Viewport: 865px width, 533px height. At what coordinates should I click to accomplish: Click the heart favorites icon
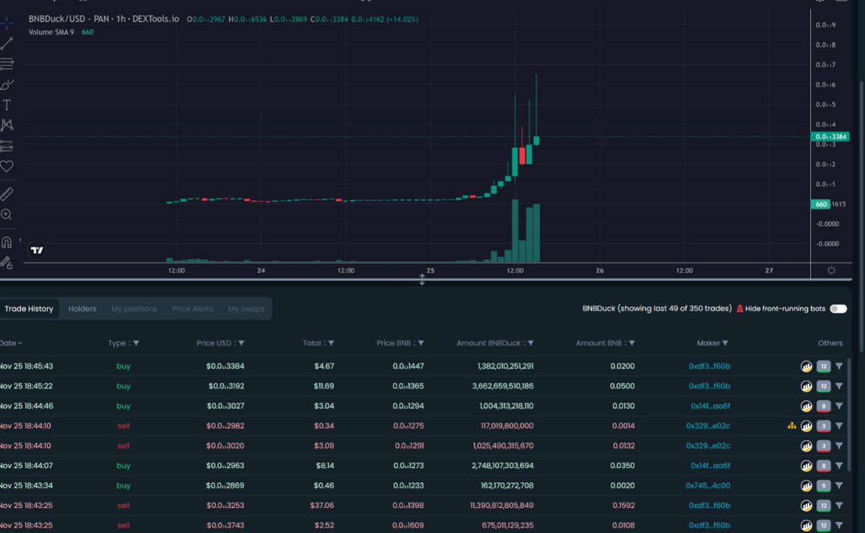pyautogui.click(x=6, y=166)
